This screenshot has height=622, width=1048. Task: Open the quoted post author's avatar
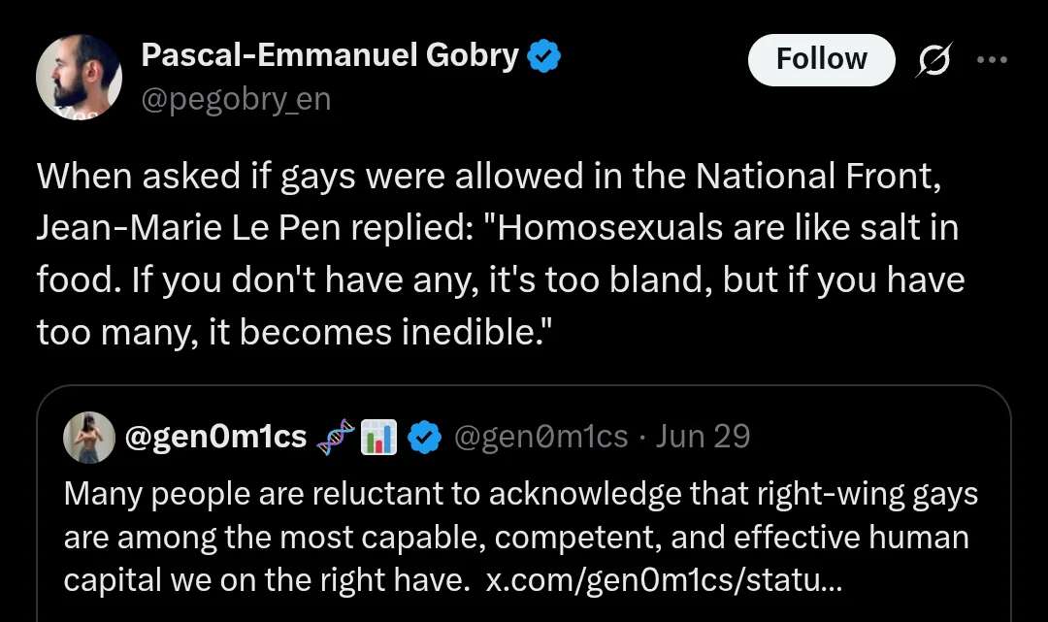click(89, 438)
